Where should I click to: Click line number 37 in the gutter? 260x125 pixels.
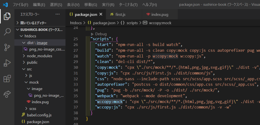click(x=76, y=107)
